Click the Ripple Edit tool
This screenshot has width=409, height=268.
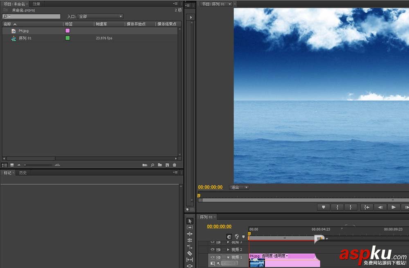tap(190, 234)
